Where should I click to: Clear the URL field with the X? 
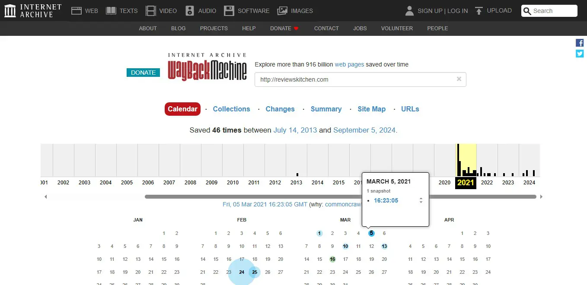459,79
